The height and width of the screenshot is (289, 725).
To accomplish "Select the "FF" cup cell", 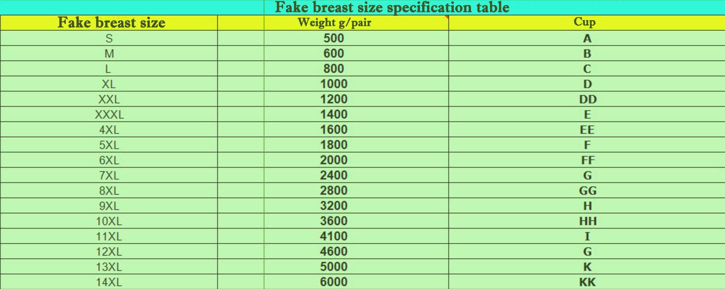I will (587, 160).
